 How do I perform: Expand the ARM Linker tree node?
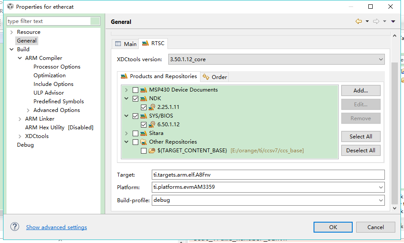point(20,119)
